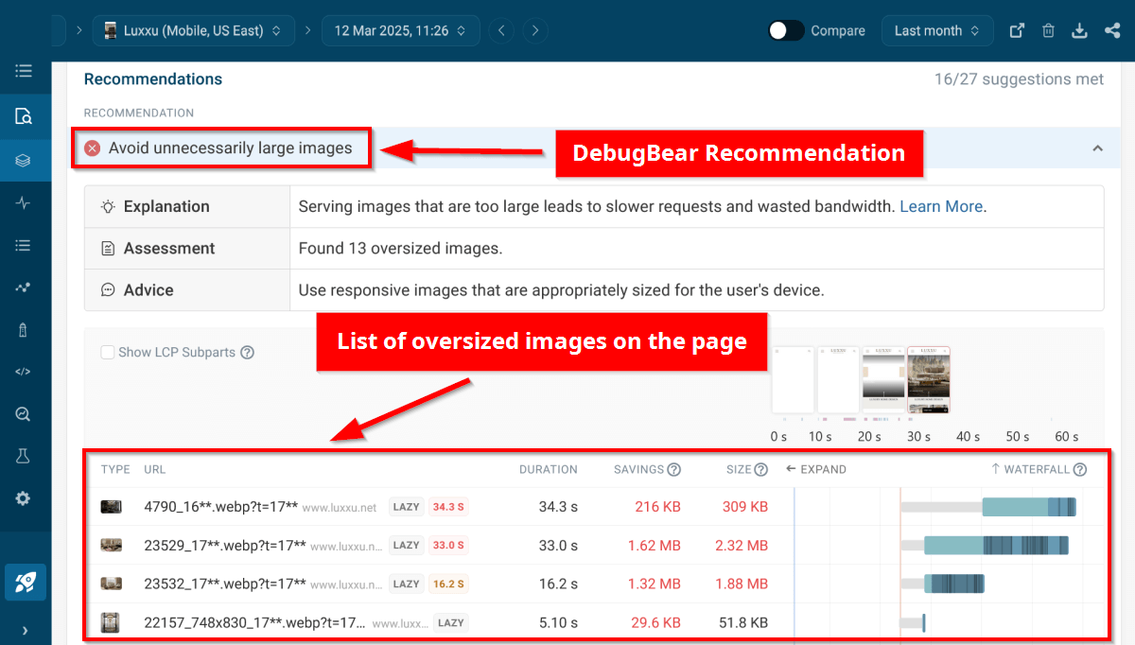Click help icon beside WATERFALL header

click(x=1080, y=469)
